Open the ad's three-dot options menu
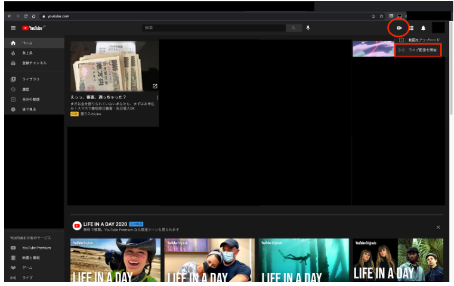Viewport: 454px width, 286px height. 157,97
